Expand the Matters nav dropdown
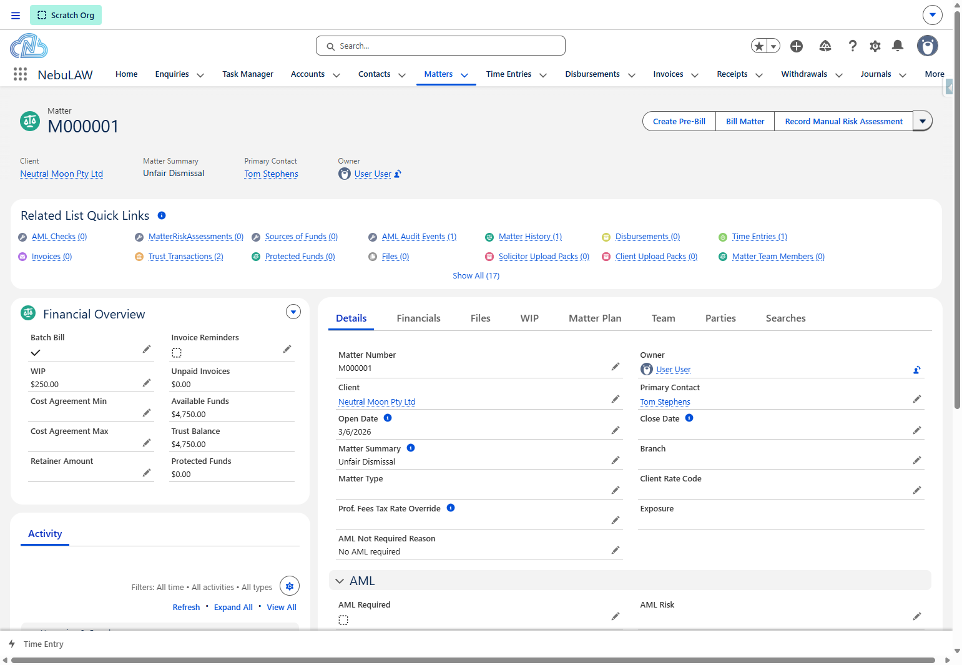The width and height of the screenshot is (962, 665). tap(464, 75)
